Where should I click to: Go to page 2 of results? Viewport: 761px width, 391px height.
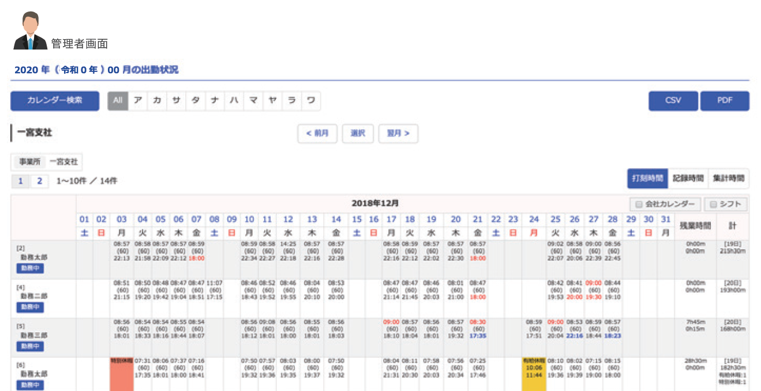pyautogui.click(x=40, y=181)
